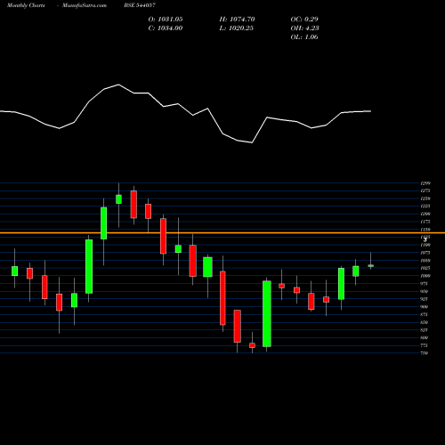Select the close value 'C: 1034.00'
The image size is (445, 445).
[166, 28]
